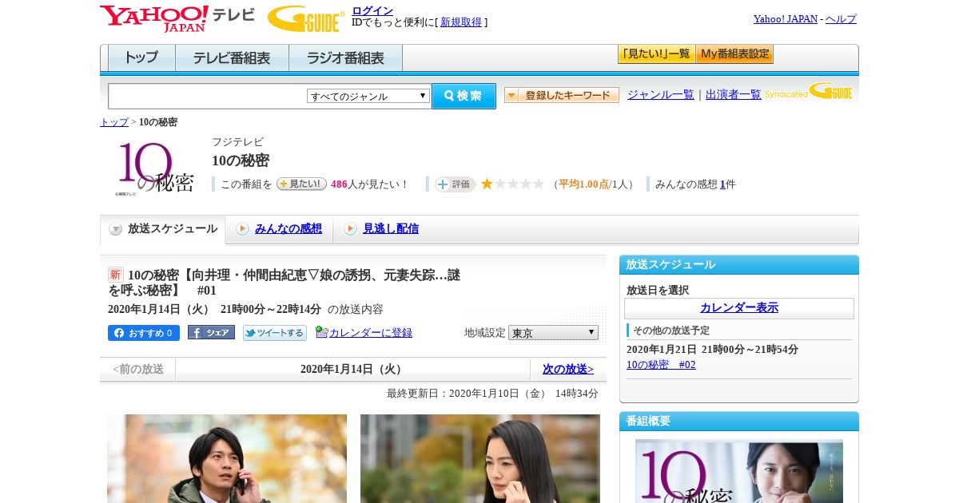Expand the 登録したキーワード dropdown
This screenshot has height=503, width=959.
(x=562, y=95)
